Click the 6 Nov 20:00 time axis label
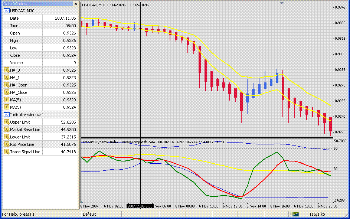350x219 pixels. tap(327, 206)
